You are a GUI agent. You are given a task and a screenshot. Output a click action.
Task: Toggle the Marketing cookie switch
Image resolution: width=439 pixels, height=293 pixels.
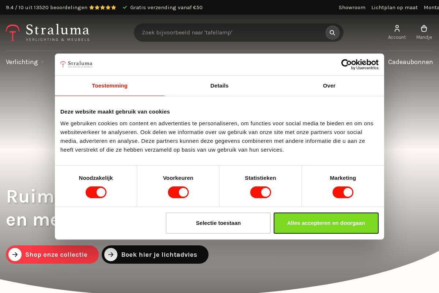pyautogui.click(x=343, y=192)
